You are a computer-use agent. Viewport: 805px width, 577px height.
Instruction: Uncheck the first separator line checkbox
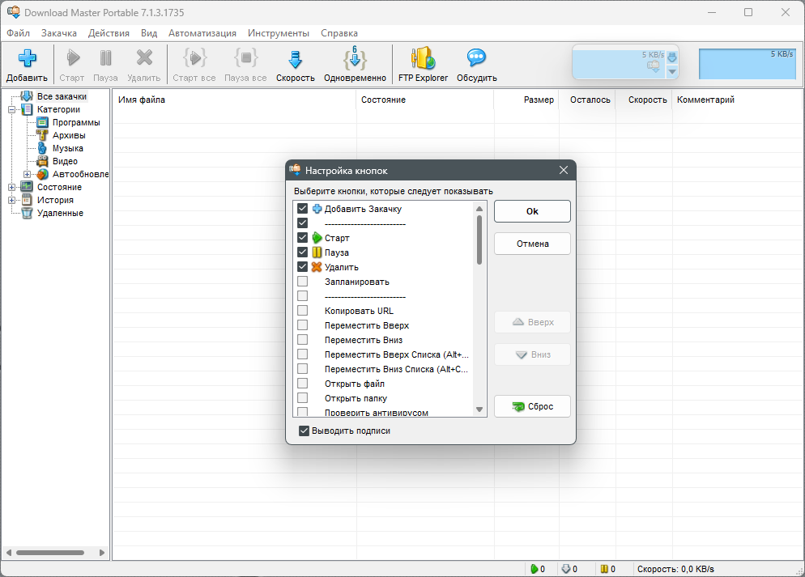coord(302,223)
